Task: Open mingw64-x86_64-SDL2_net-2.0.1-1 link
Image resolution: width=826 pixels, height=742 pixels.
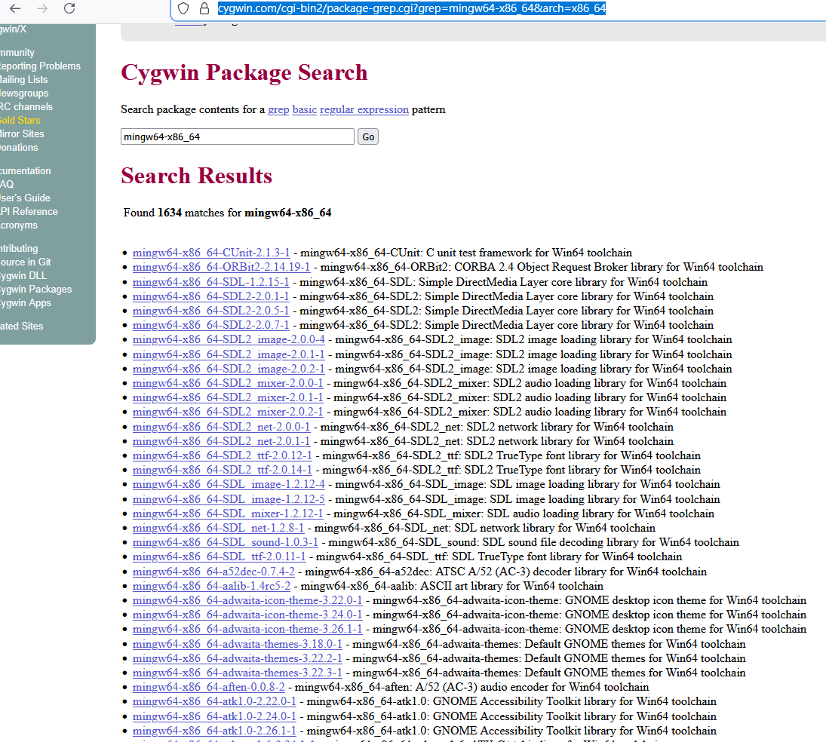Action: point(221,441)
